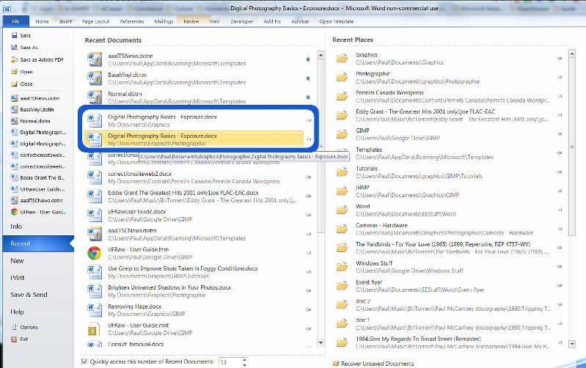Viewport: 586px width, 368px height.
Task: Pin the Graphics folder in Recent Places
Action: 559,59
